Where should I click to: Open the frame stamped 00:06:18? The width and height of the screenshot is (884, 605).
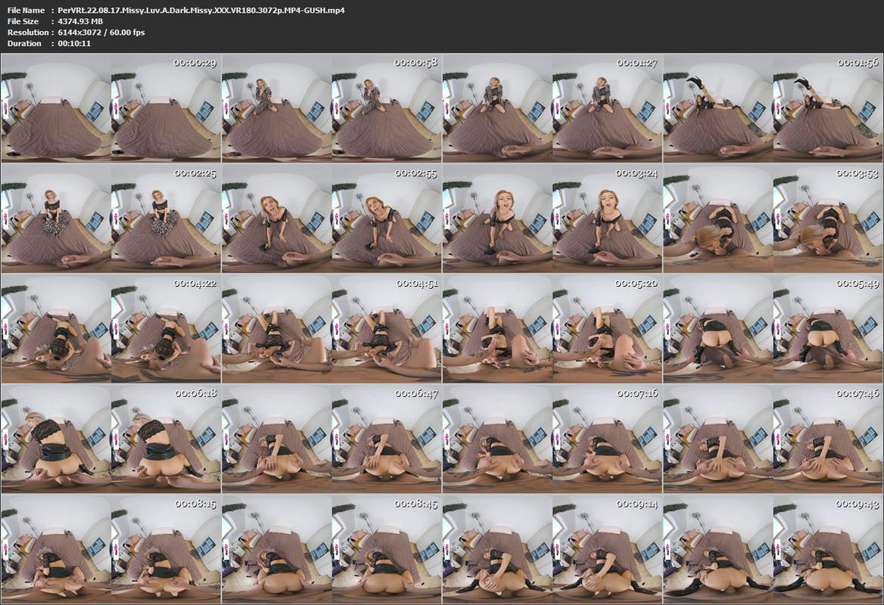click(x=111, y=439)
